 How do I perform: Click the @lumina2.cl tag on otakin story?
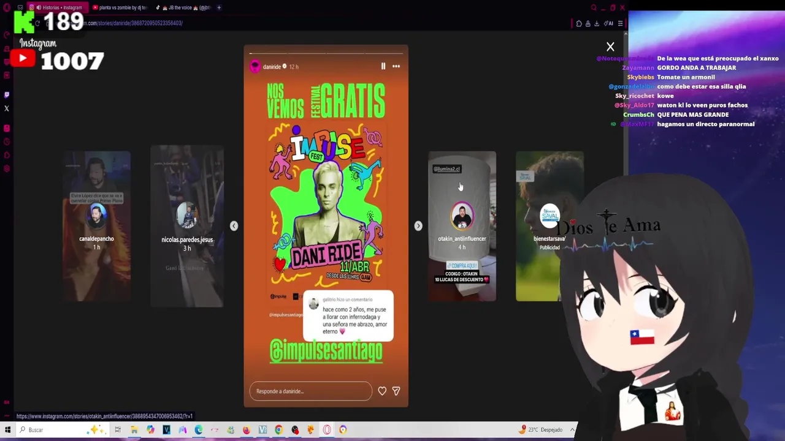(x=446, y=169)
